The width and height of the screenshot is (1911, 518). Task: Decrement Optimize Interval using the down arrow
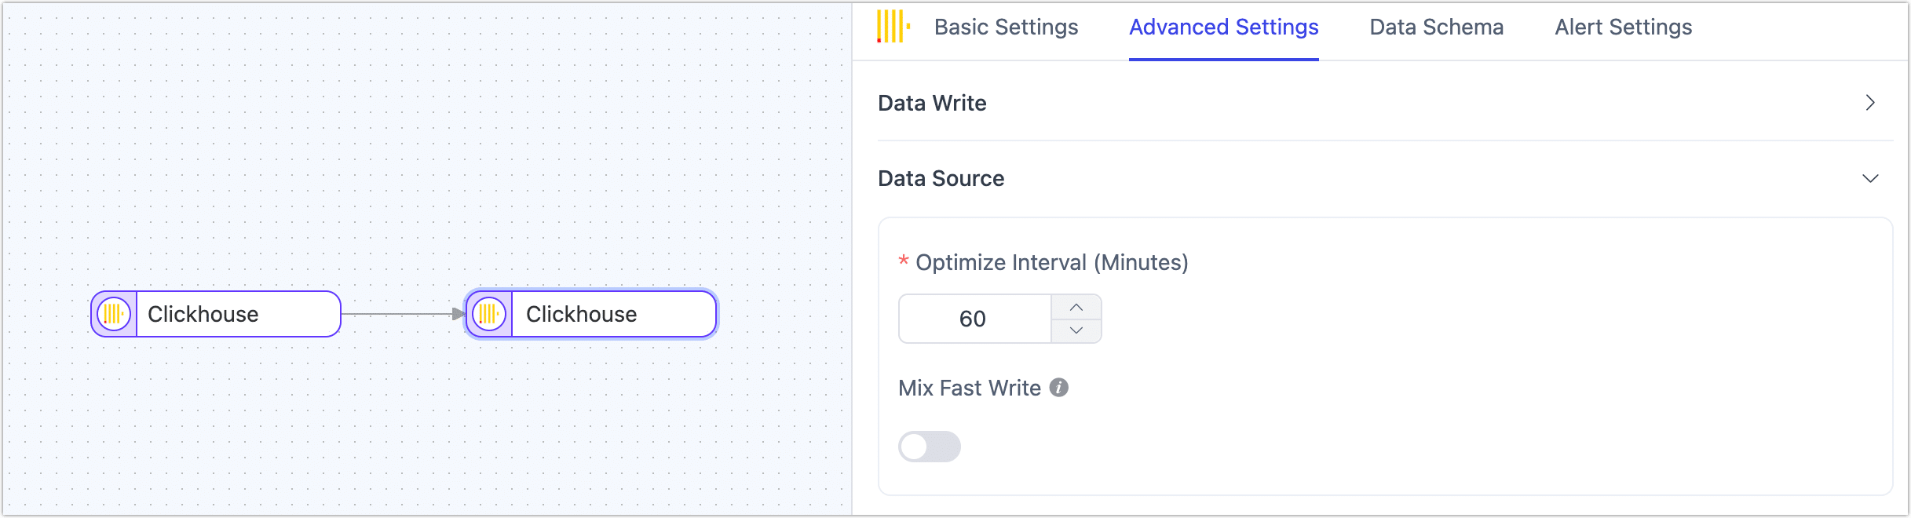(1076, 330)
